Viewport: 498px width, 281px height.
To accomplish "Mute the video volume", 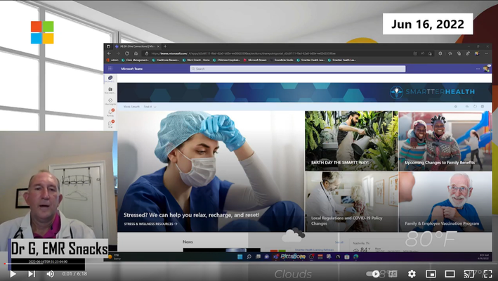I will (x=50, y=274).
